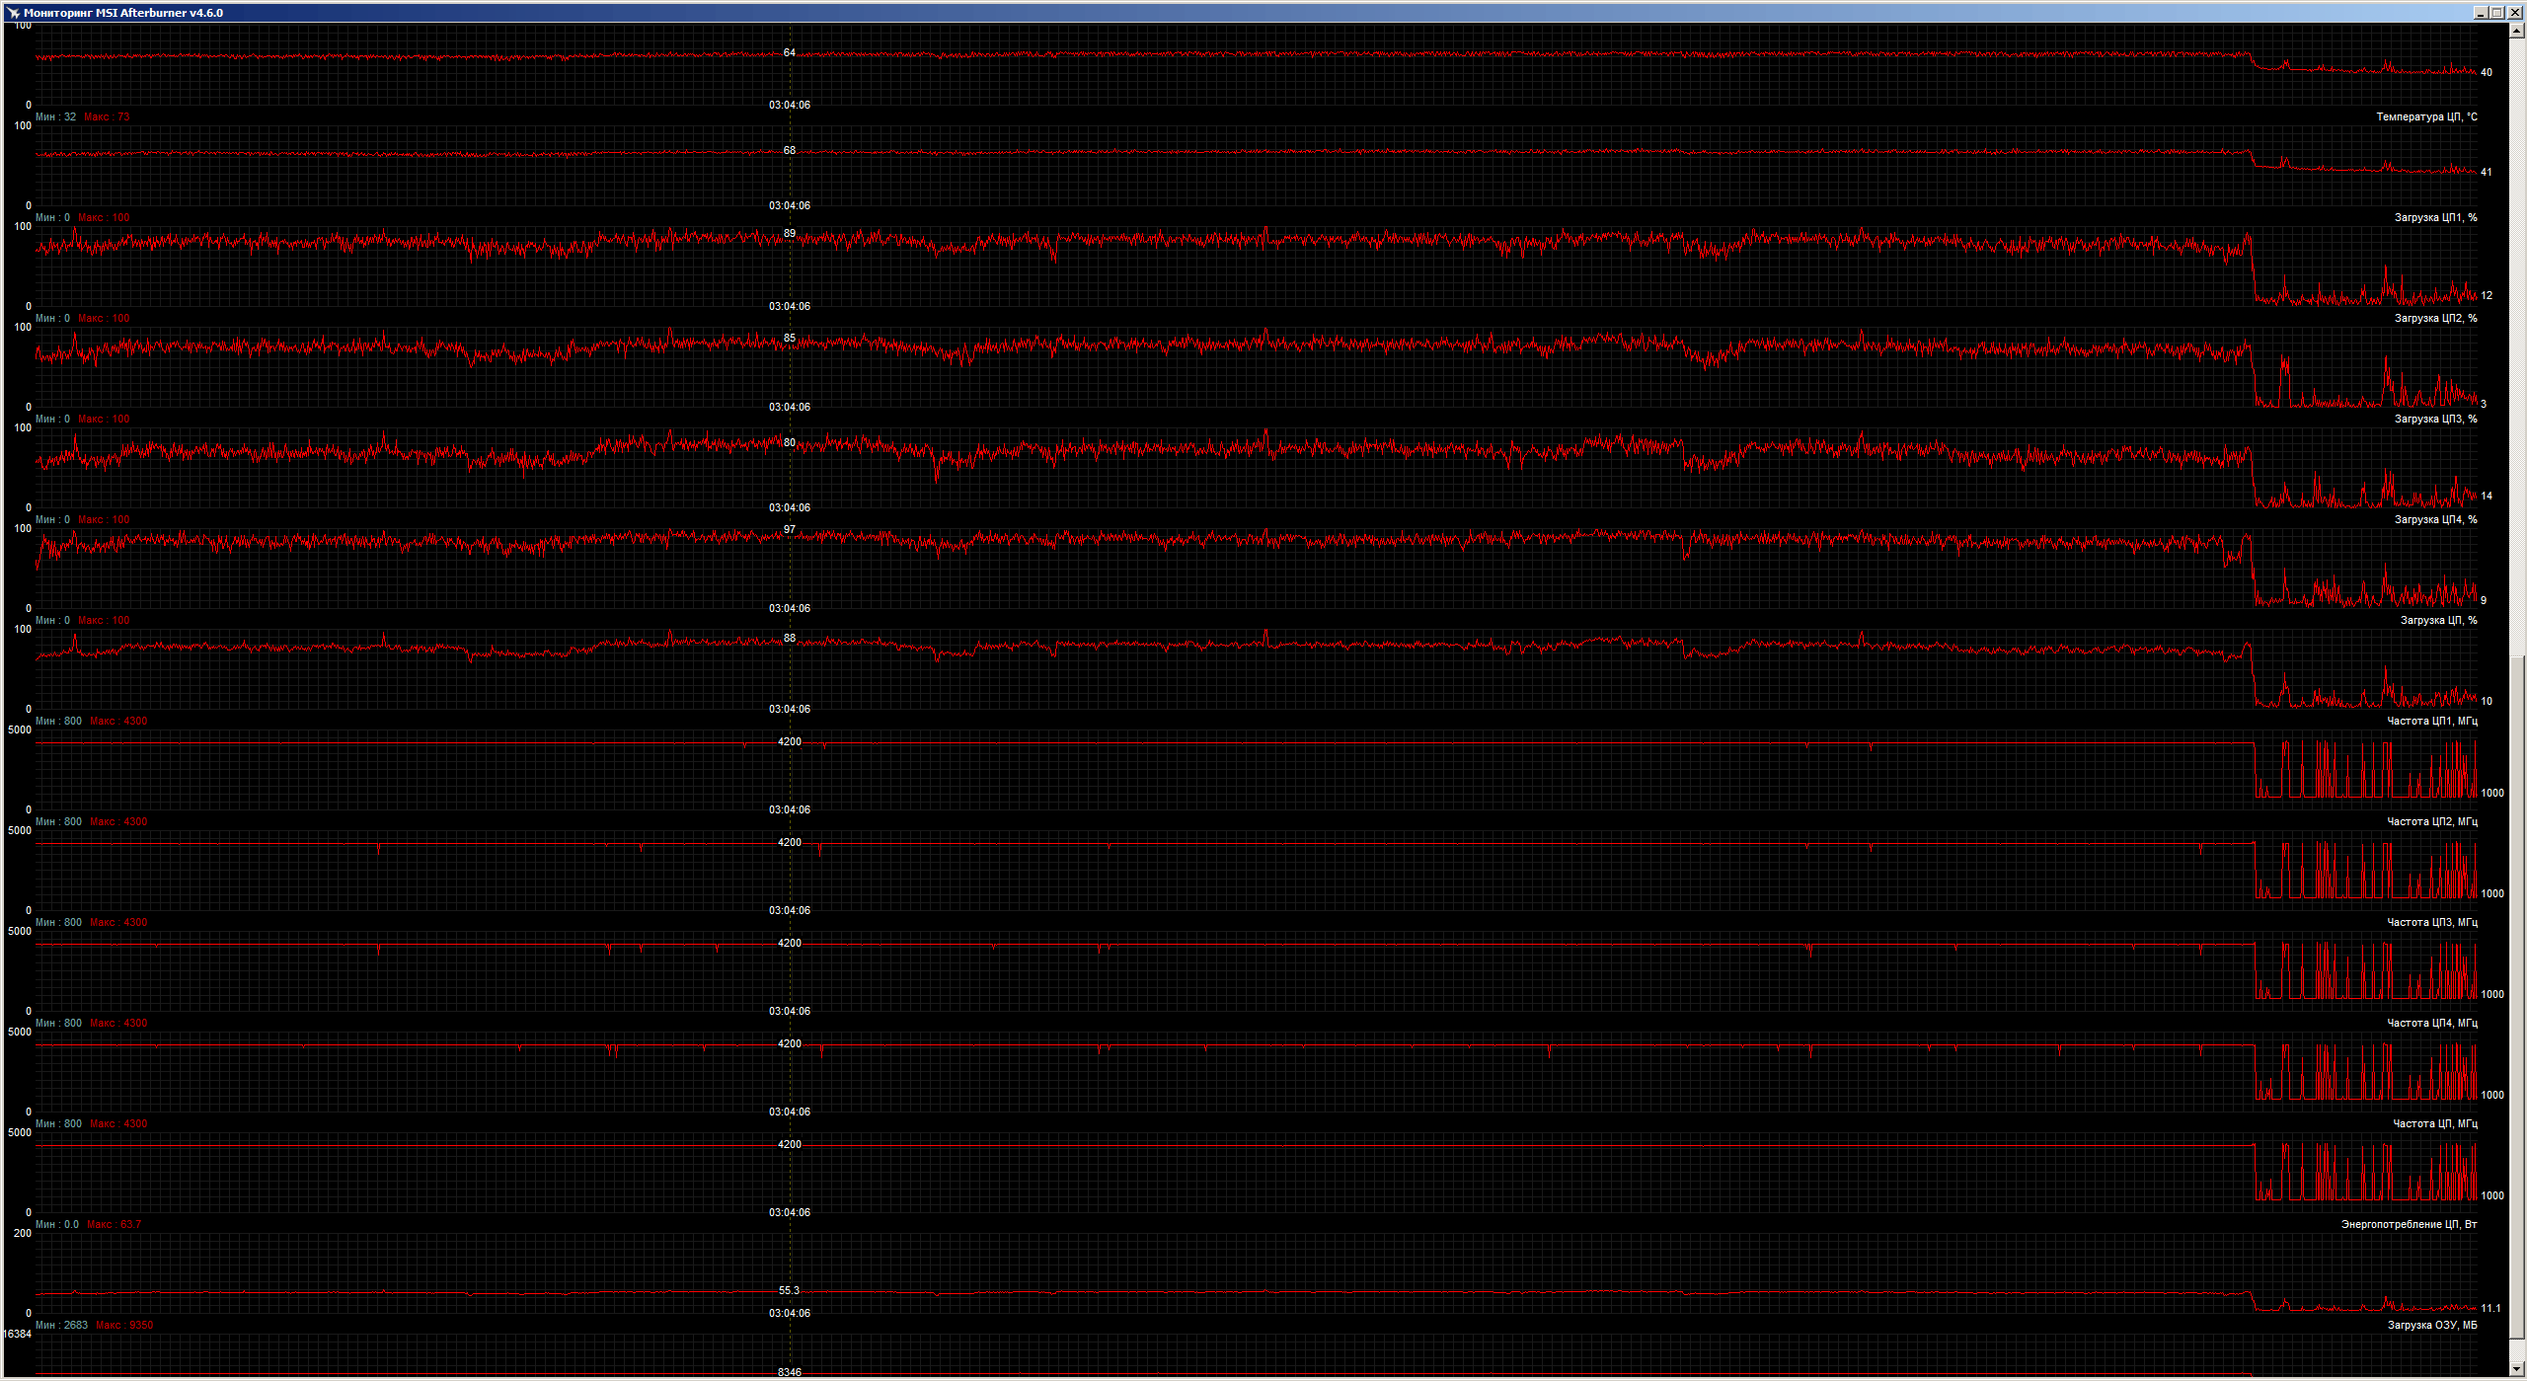Click the 'Мин : 32' temperature statistics text

tap(55, 117)
